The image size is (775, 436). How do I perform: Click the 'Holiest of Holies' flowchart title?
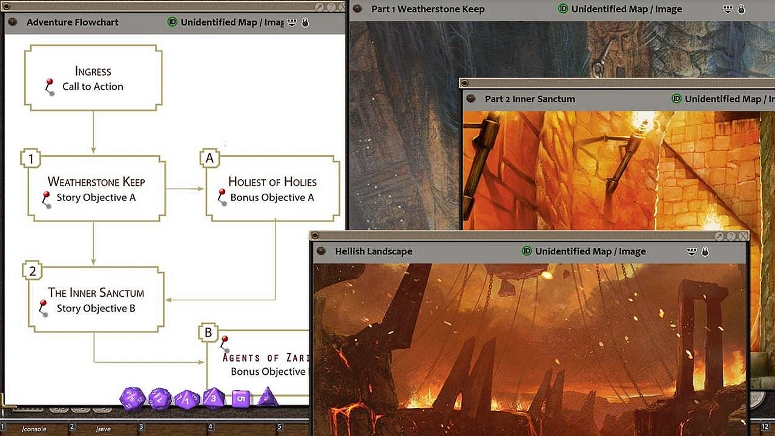click(x=272, y=182)
